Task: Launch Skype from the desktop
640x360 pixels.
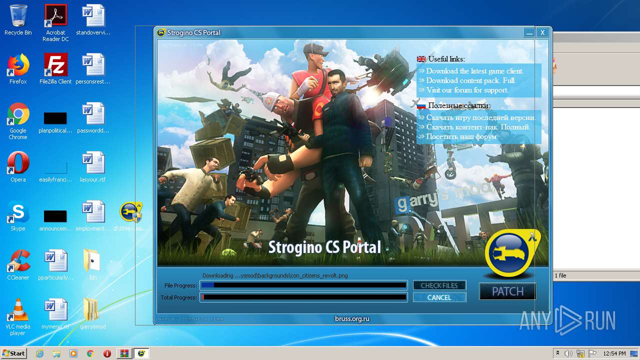Action: [x=18, y=216]
